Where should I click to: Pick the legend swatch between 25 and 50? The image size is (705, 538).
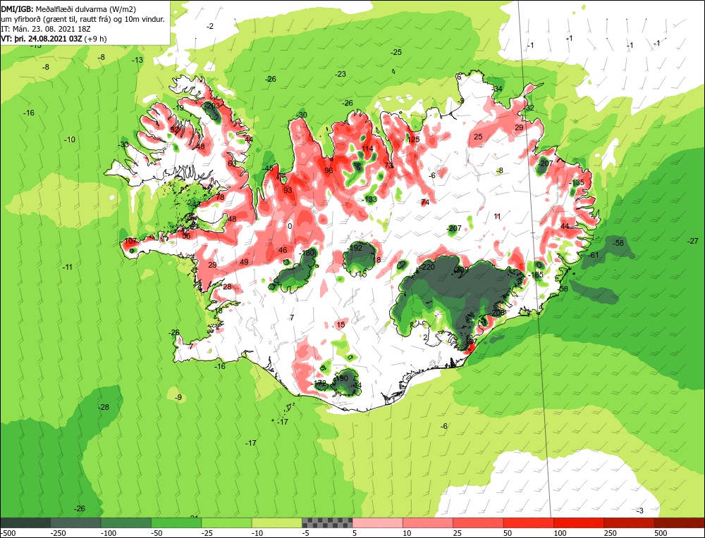click(479, 523)
